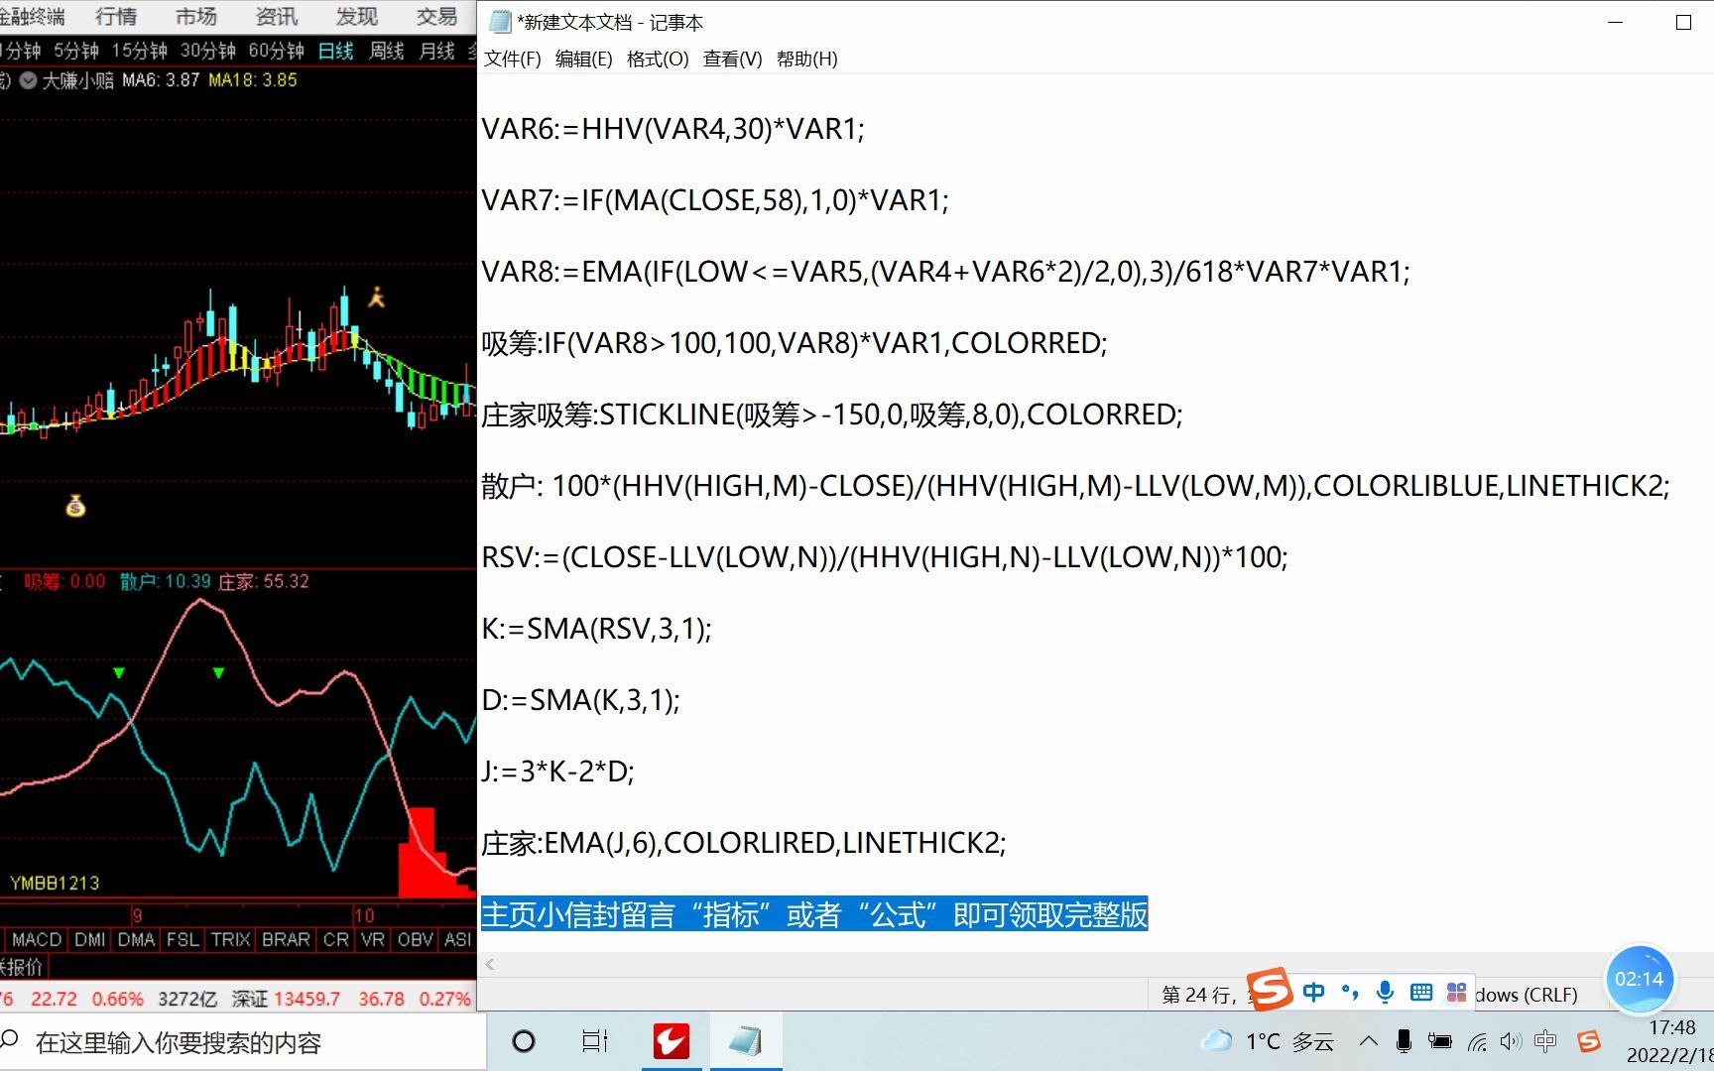Select the MACD indicator tab
The height and width of the screenshot is (1071, 1714).
pyautogui.click(x=37, y=939)
